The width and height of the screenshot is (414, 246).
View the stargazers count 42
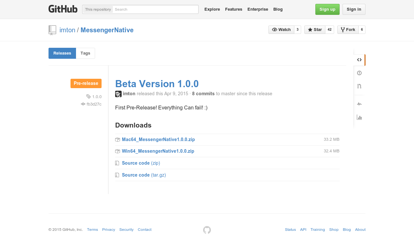[330, 30]
